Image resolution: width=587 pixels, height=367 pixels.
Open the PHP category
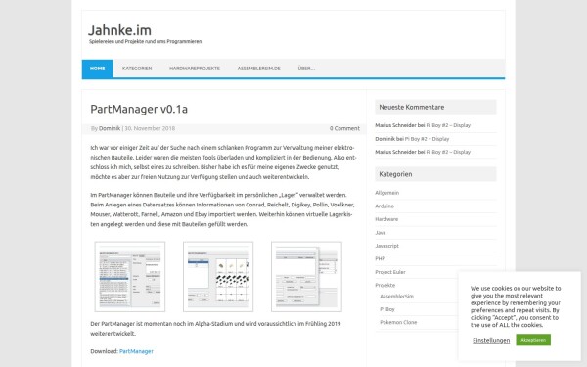(x=380, y=258)
